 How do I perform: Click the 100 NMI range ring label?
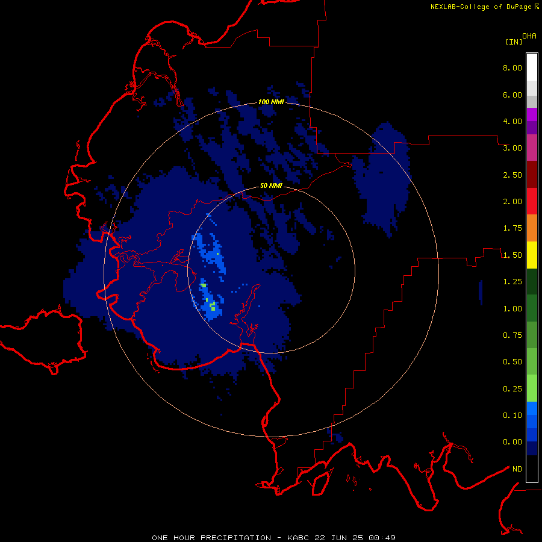(271, 102)
